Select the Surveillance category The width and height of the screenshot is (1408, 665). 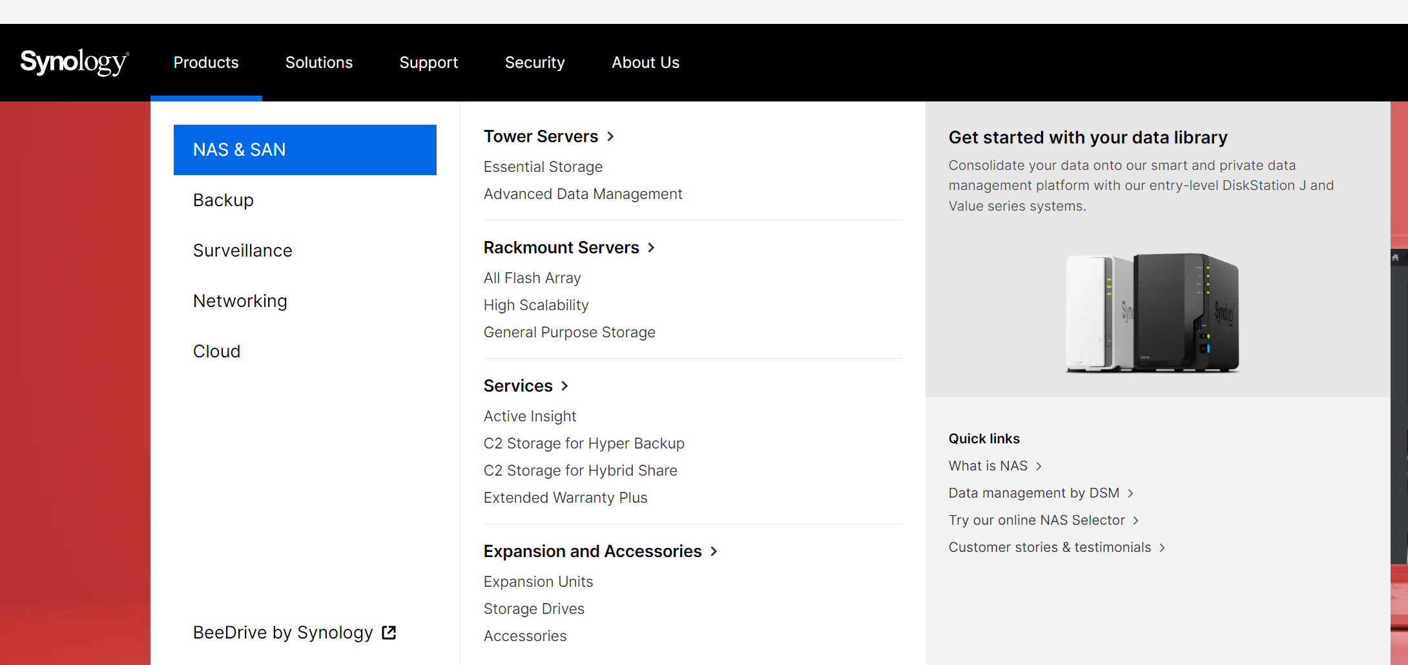pyautogui.click(x=243, y=251)
